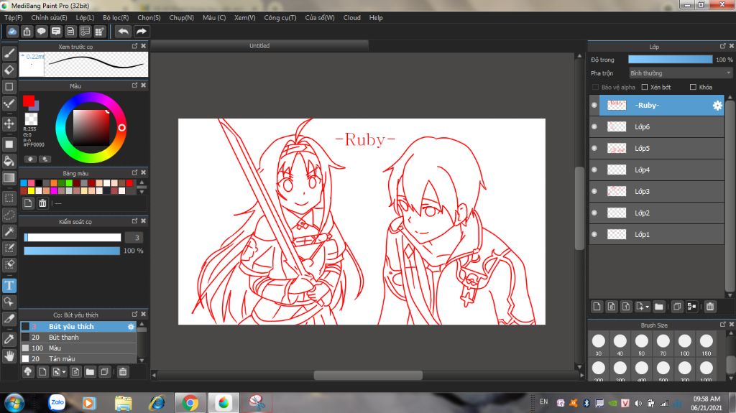Click the cloud save icon in toolbar
The image size is (736, 413).
12,32
